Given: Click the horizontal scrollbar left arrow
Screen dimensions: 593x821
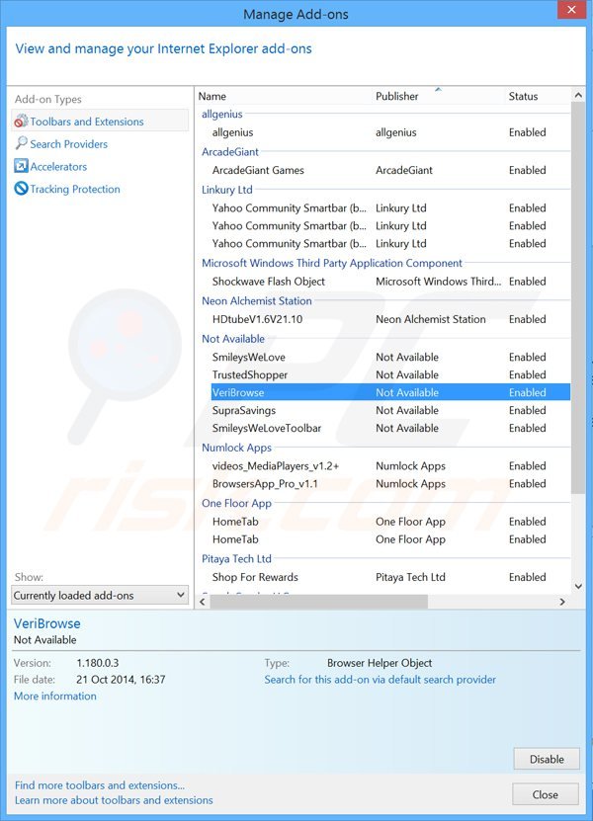Looking at the screenshot, I should 203,602.
